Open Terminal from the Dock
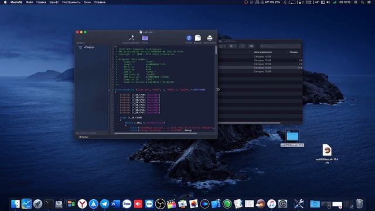Screen dimensions: 375x211 [49, 204]
